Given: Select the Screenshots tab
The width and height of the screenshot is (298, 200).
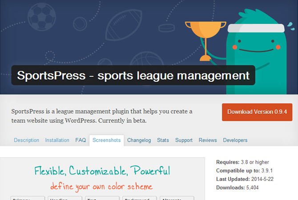Looking at the screenshot, I should click(106, 140).
